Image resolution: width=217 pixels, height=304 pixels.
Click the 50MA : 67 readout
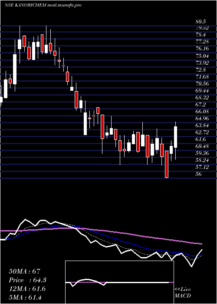(x=24, y=271)
